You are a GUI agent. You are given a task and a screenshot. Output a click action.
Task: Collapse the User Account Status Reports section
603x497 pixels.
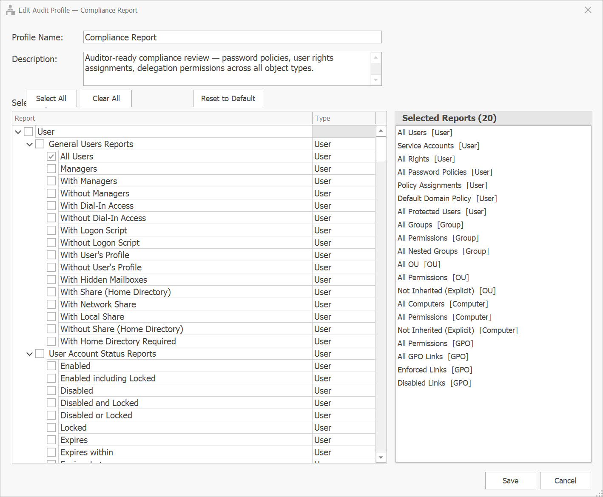click(29, 353)
